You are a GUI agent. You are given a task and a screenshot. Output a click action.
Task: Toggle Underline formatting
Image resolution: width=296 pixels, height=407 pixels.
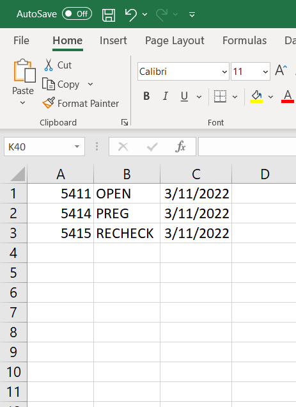coord(184,96)
